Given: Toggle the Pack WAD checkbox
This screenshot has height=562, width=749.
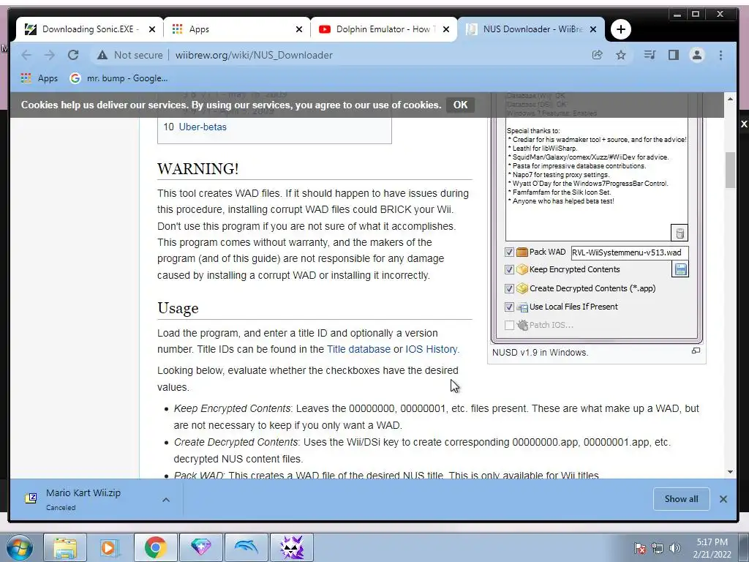Looking at the screenshot, I should click(509, 252).
